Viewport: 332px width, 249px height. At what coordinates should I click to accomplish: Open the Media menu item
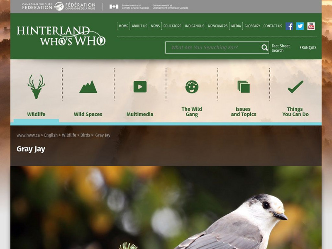pos(236,26)
